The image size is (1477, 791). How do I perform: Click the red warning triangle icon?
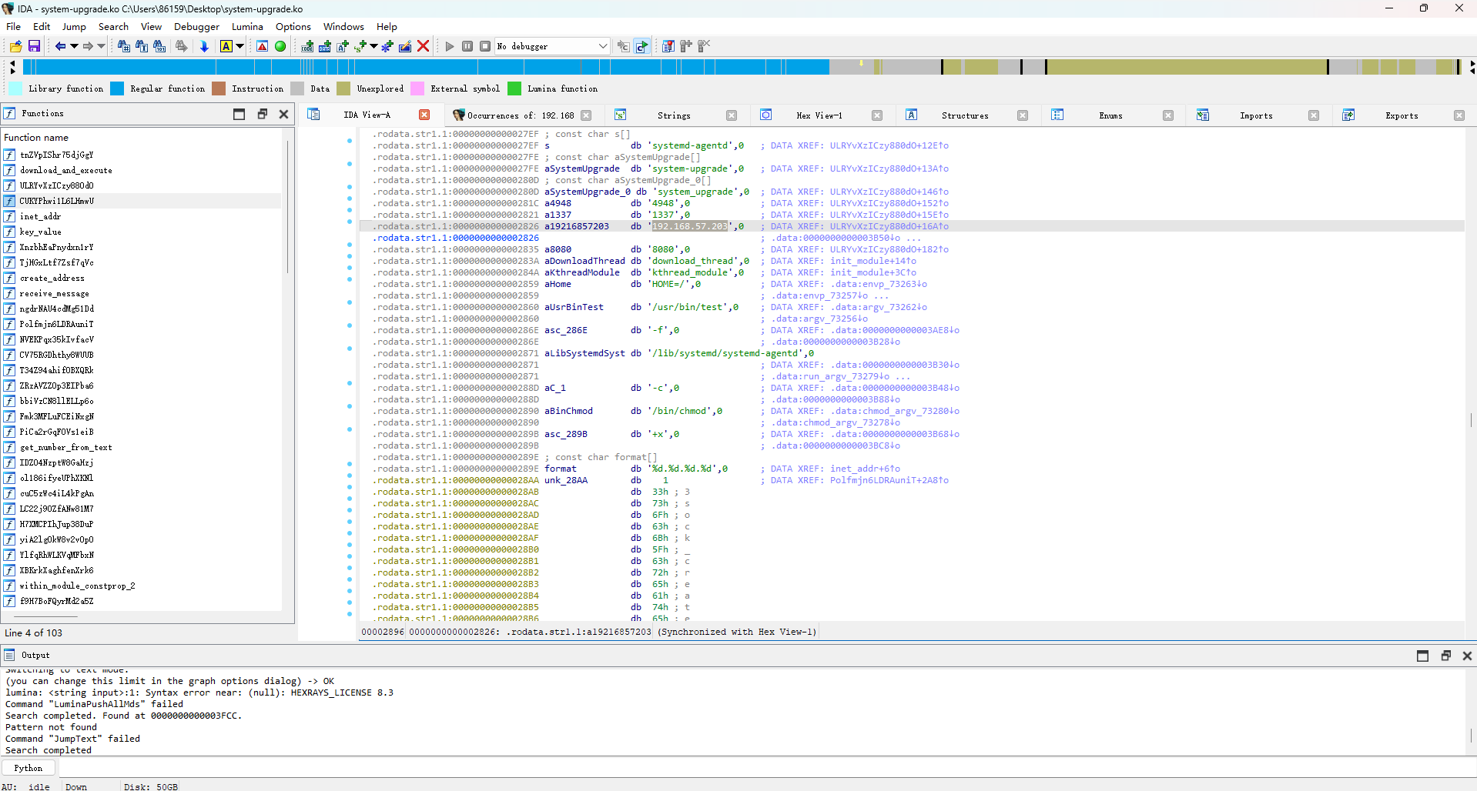click(262, 46)
